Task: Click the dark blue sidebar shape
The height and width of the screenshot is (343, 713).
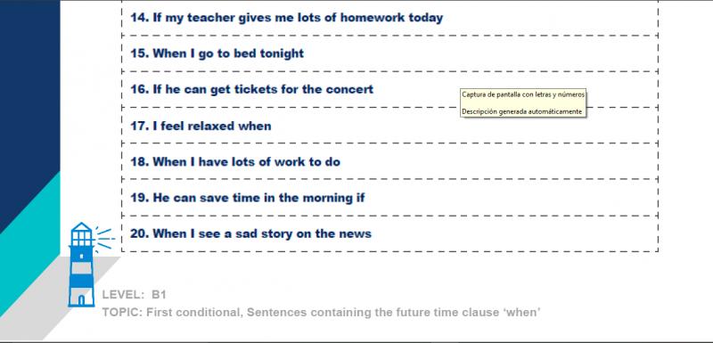Action: 28,91
